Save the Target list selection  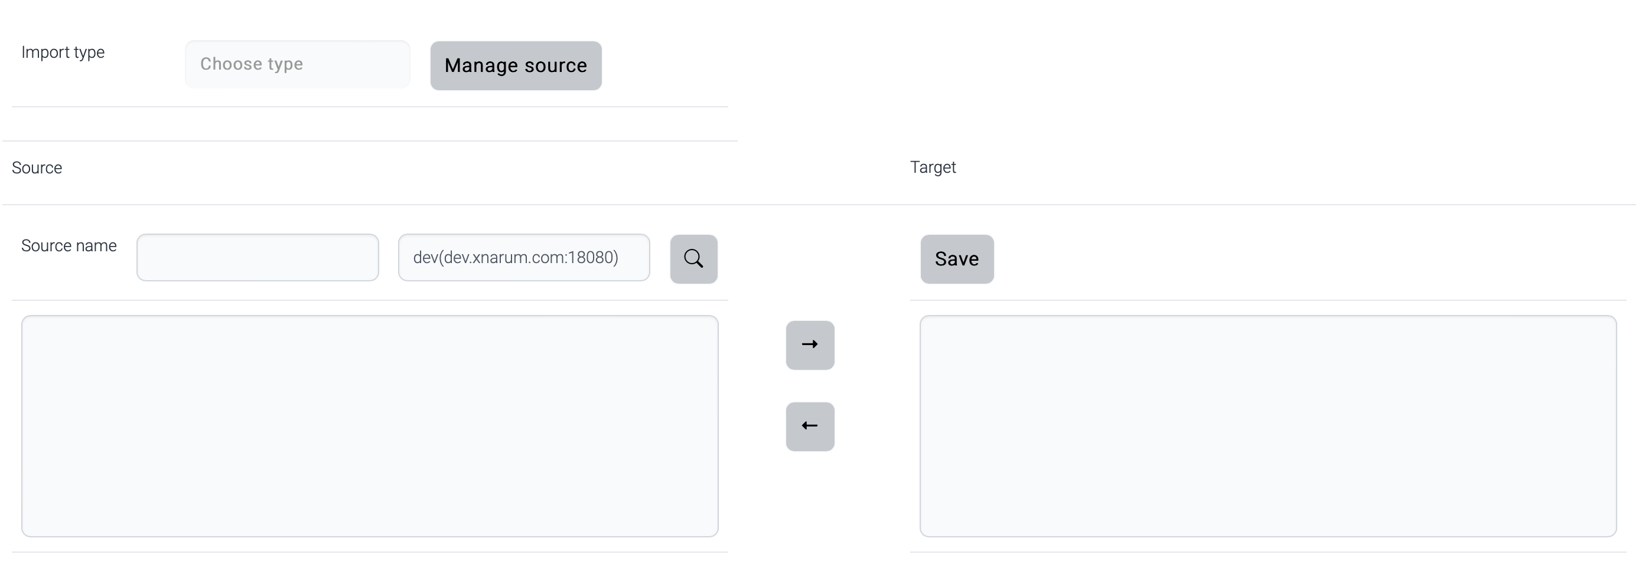click(956, 258)
